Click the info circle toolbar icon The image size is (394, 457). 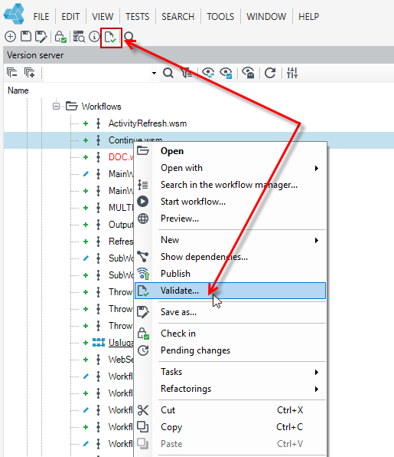[x=94, y=37]
